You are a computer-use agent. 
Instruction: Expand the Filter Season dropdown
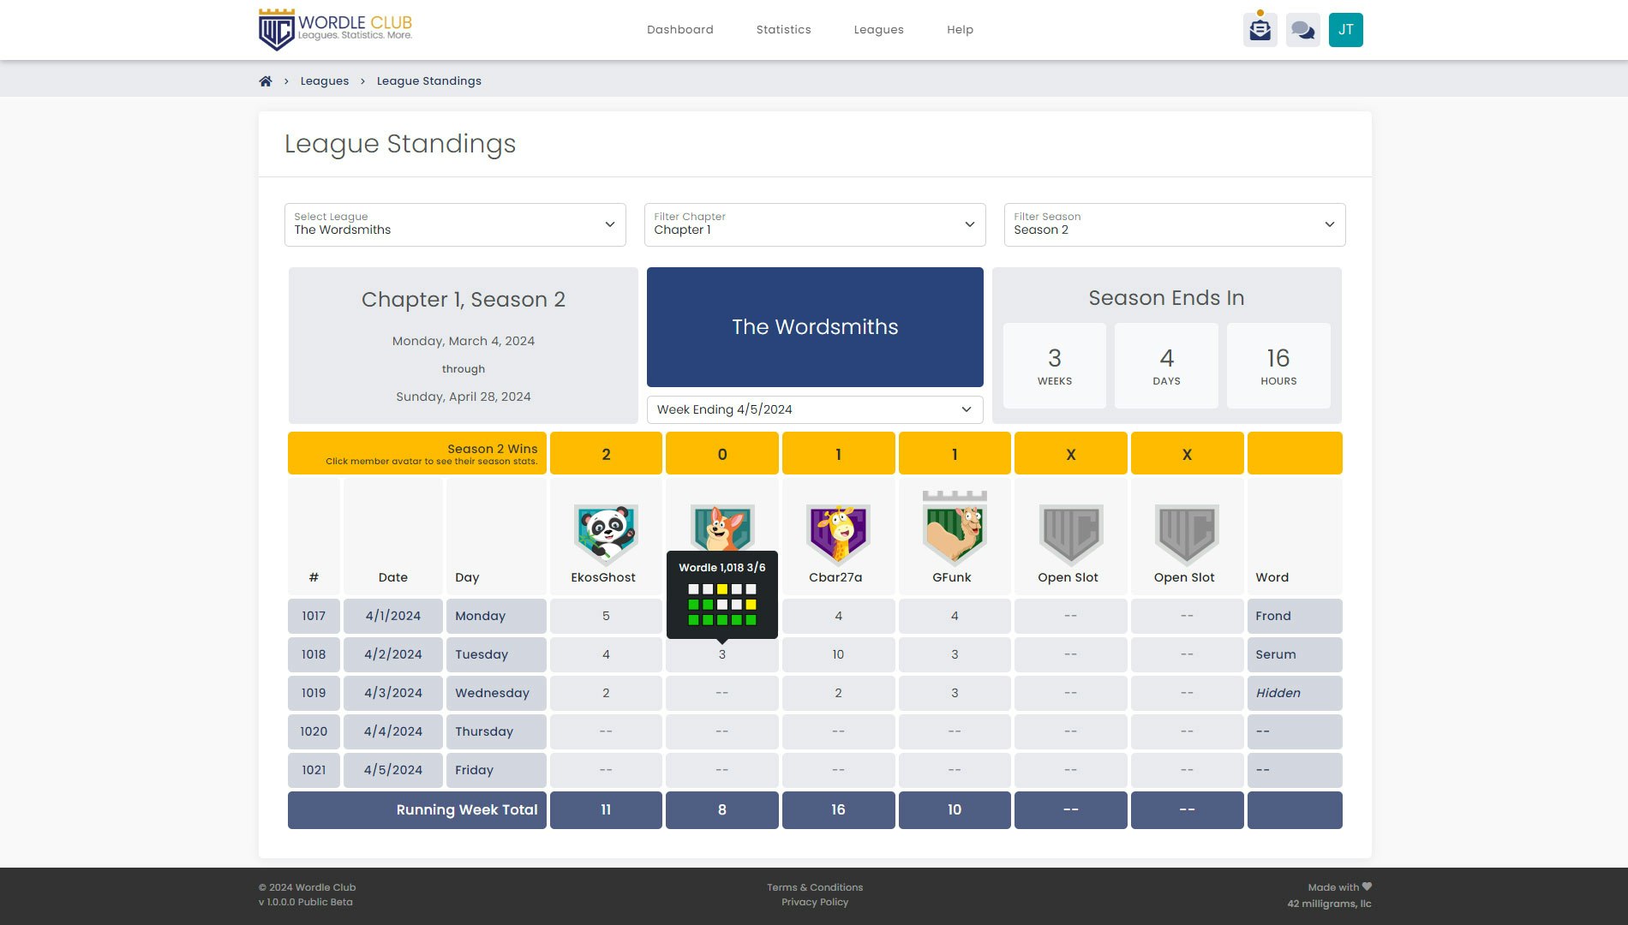point(1175,224)
